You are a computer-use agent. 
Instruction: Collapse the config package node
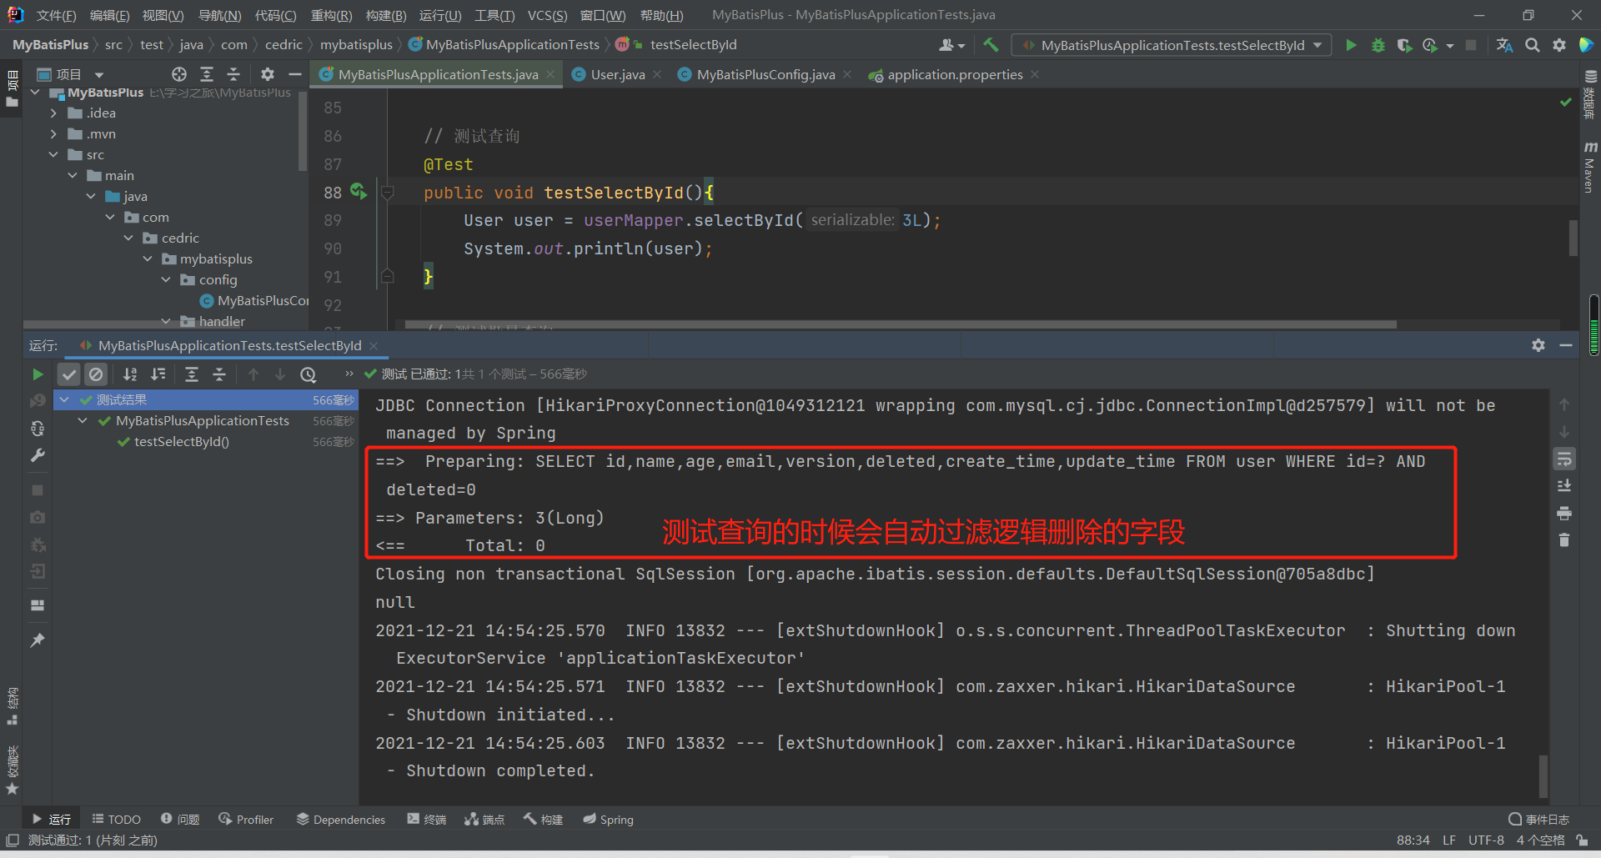click(x=166, y=279)
